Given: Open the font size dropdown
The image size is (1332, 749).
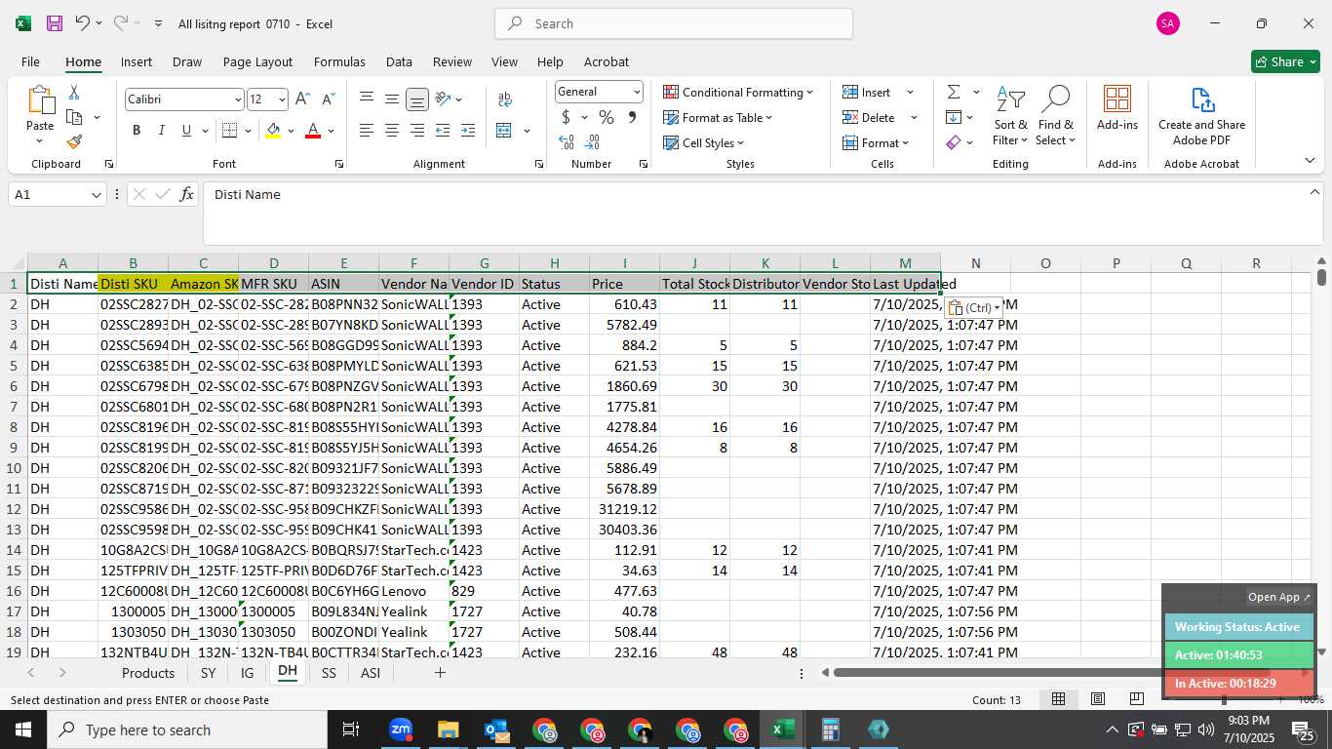Looking at the screenshot, I should [282, 99].
